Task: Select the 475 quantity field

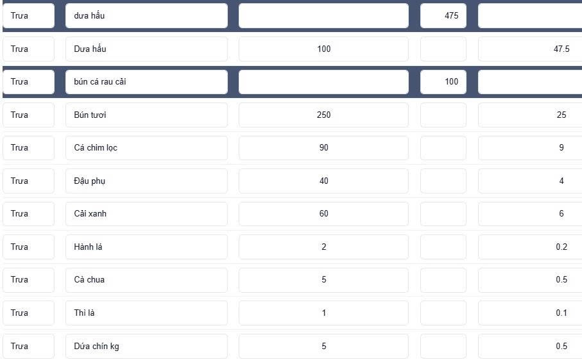Action: click(x=443, y=15)
